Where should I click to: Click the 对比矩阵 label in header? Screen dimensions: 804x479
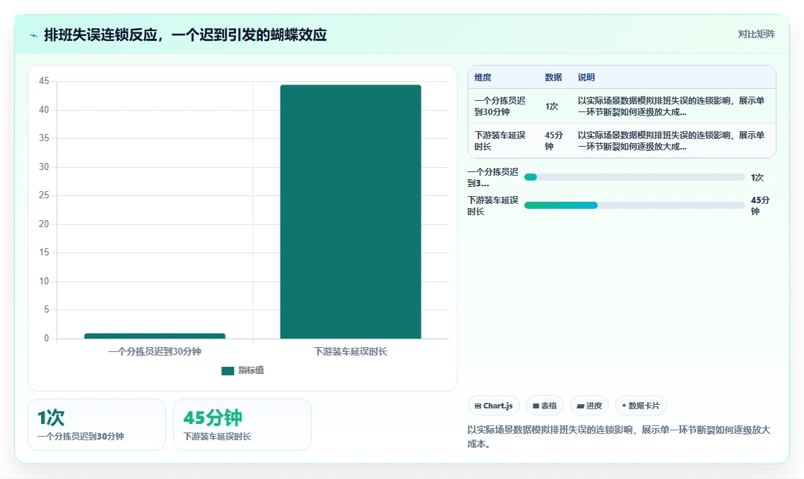click(x=757, y=35)
